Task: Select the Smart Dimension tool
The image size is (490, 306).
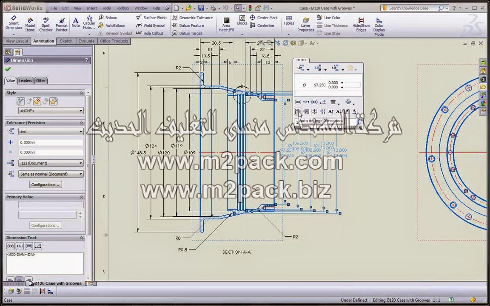Action: tap(14, 23)
